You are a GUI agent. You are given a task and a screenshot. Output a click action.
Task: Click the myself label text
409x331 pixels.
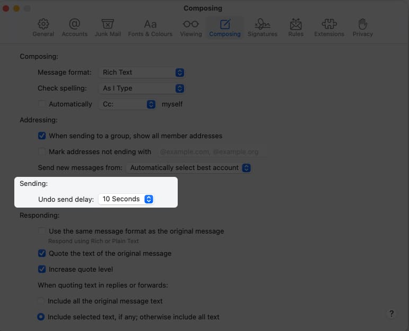tap(172, 104)
